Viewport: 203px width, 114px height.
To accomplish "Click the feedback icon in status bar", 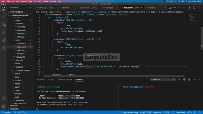I will pos(195,112).
